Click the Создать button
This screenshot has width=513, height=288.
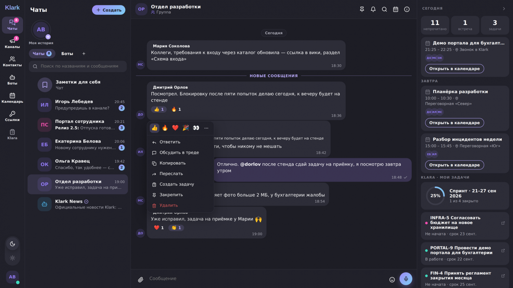(x=109, y=10)
